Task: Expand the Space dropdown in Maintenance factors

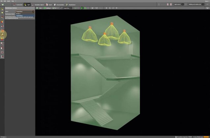Action: click(25, 11)
